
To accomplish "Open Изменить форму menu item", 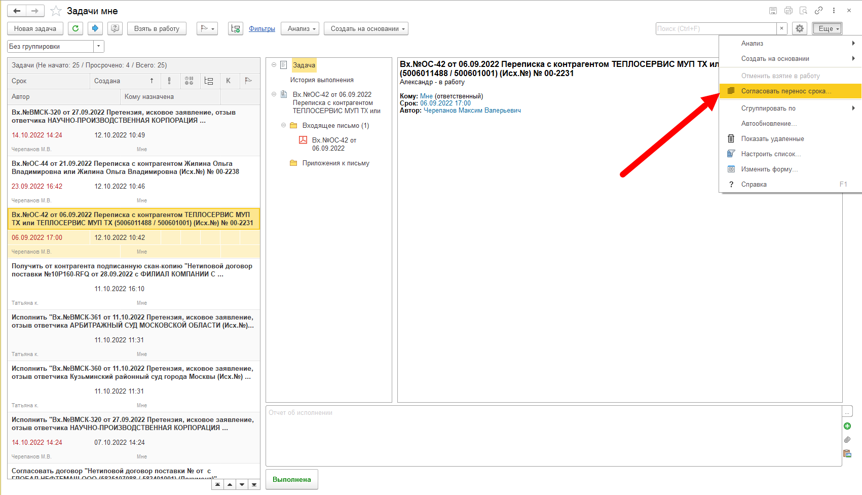I will pos(791,169).
